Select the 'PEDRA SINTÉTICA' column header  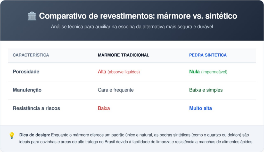(208, 55)
